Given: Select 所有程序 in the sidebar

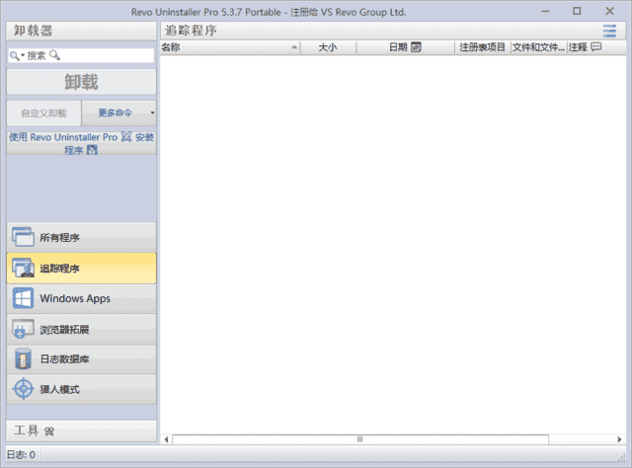Looking at the screenshot, I should 81,237.
